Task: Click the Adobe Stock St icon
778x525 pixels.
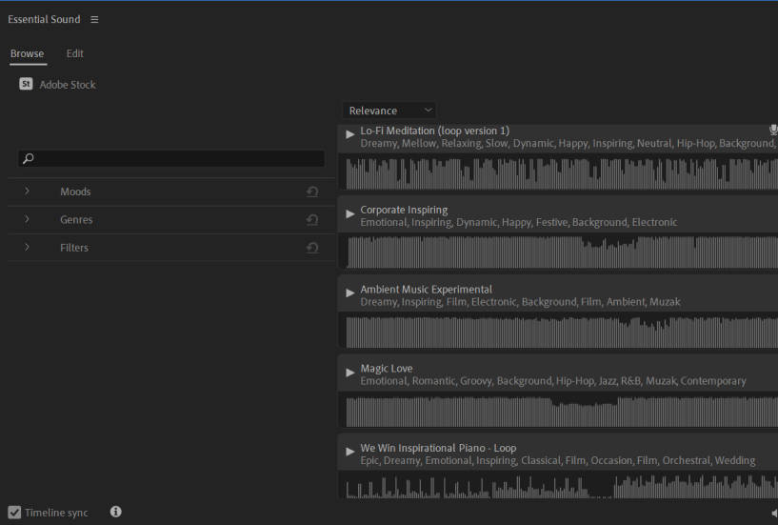Action: pyautogui.click(x=26, y=85)
